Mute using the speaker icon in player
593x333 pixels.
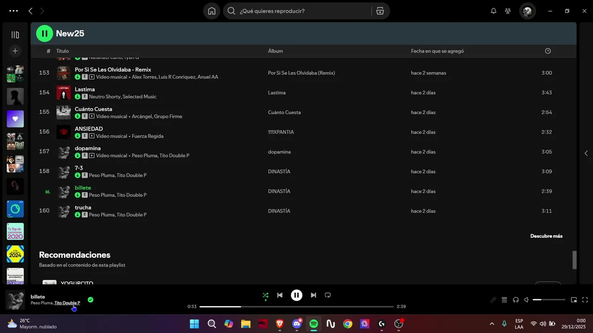527,300
